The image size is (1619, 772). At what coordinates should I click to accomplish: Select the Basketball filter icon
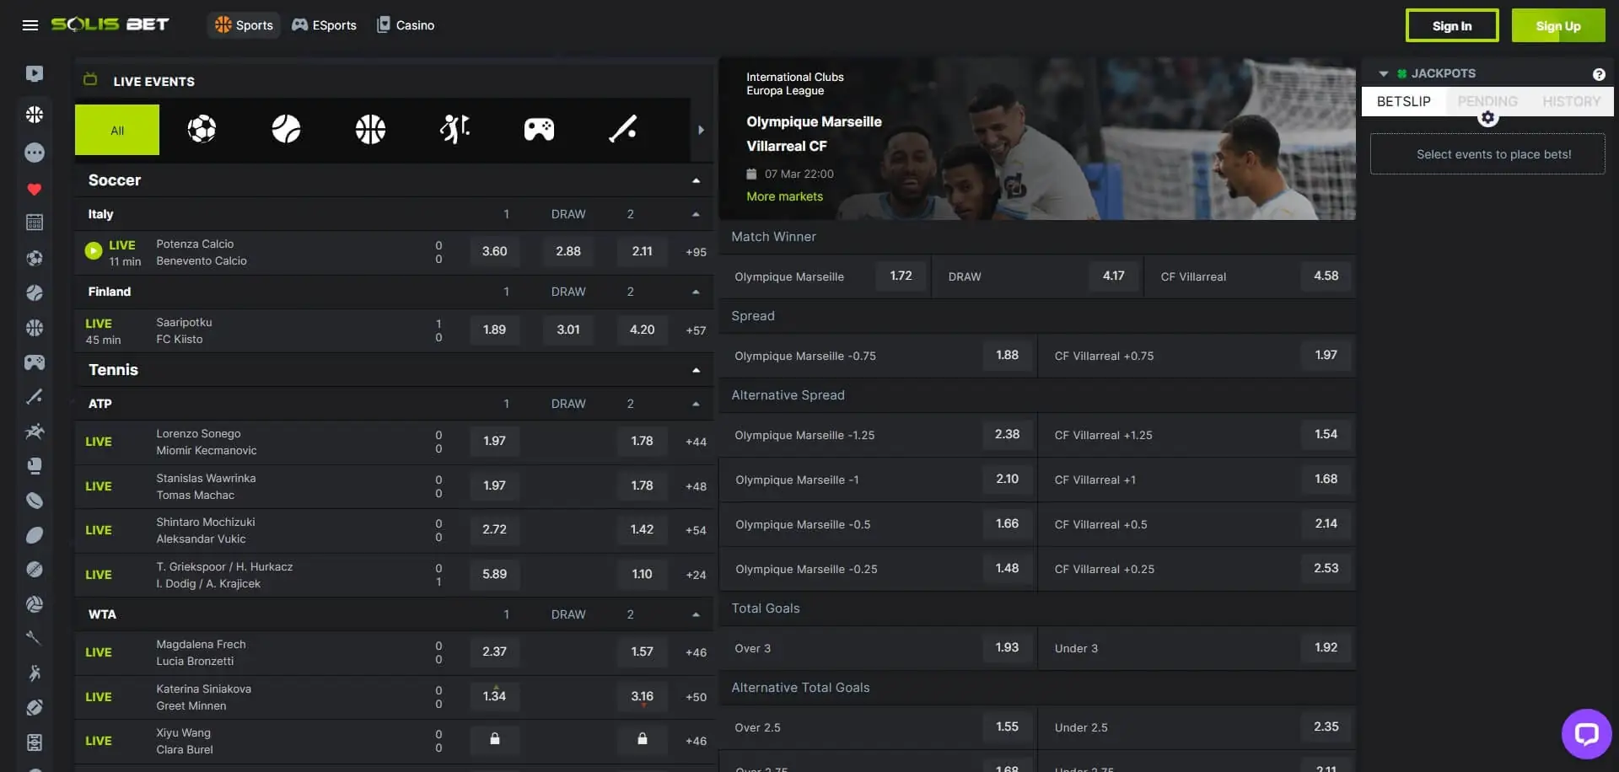click(370, 129)
